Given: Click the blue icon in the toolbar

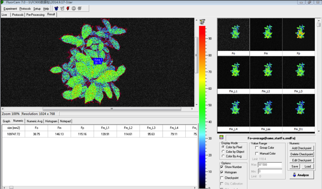Looking at the screenshot, I should (x=56, y=9).
